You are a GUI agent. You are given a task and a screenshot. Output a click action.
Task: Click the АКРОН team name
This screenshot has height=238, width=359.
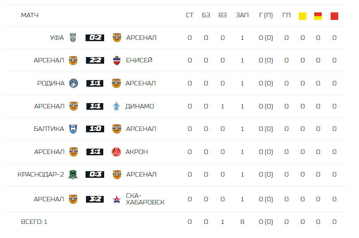(137, 152)
